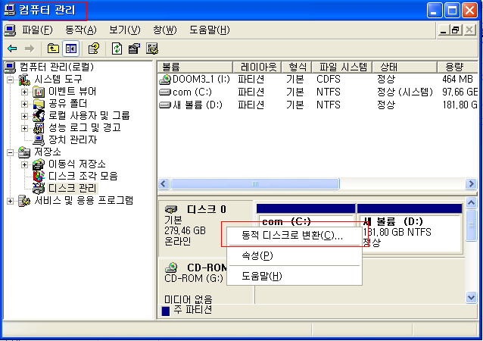Click the 이벤트 뷰어 icon in tree
Image resolution: width=483 pixels, height=341 pixels.
[x=39, y=92]
